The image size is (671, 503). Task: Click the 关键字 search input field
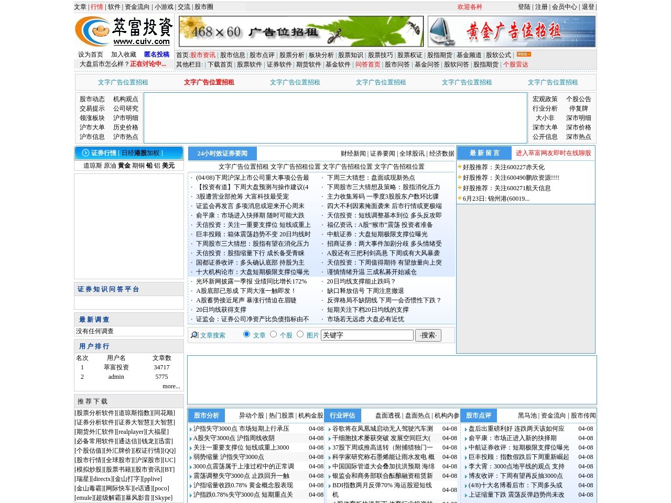367,335
